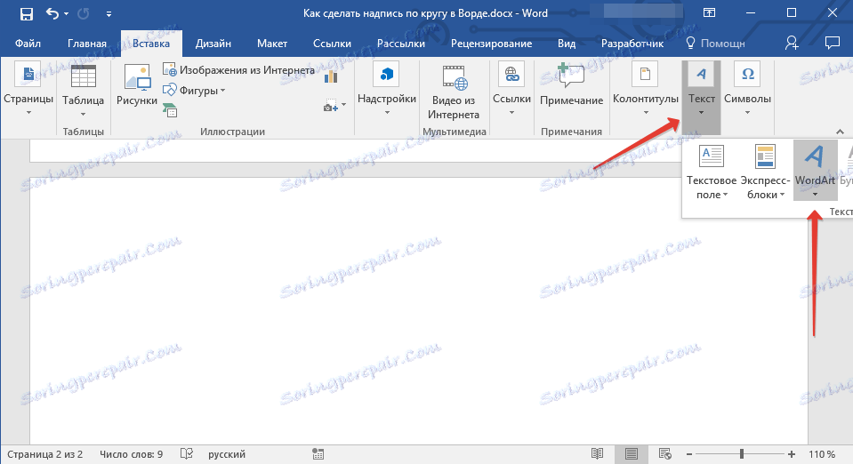Open the Символы dropdown

747,90
